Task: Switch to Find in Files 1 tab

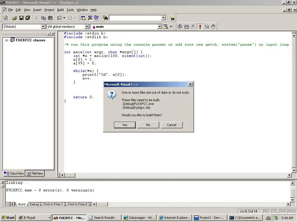Action: 53,204
